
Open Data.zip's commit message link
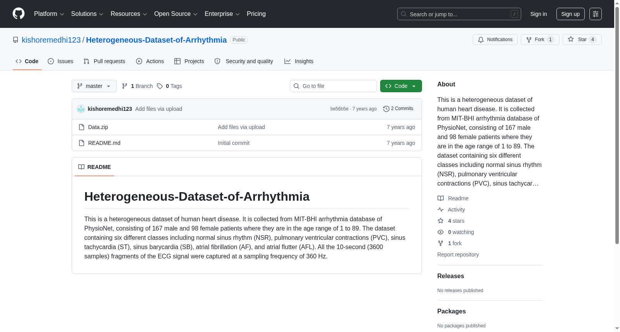point(241,127)
